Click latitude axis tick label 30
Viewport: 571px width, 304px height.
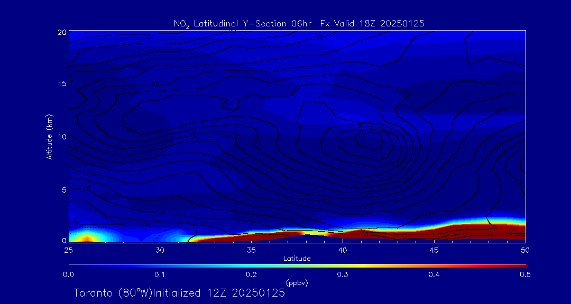[x=160, y=250]
